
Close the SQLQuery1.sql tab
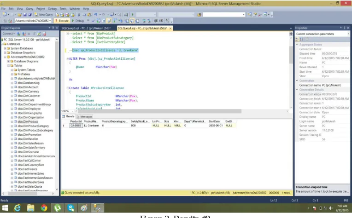click(170, 28)
